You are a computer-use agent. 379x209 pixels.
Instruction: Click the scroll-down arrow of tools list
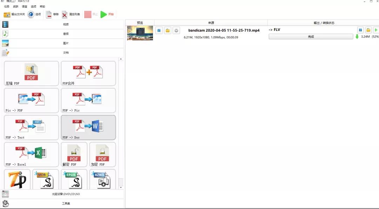tap(121, 188)
